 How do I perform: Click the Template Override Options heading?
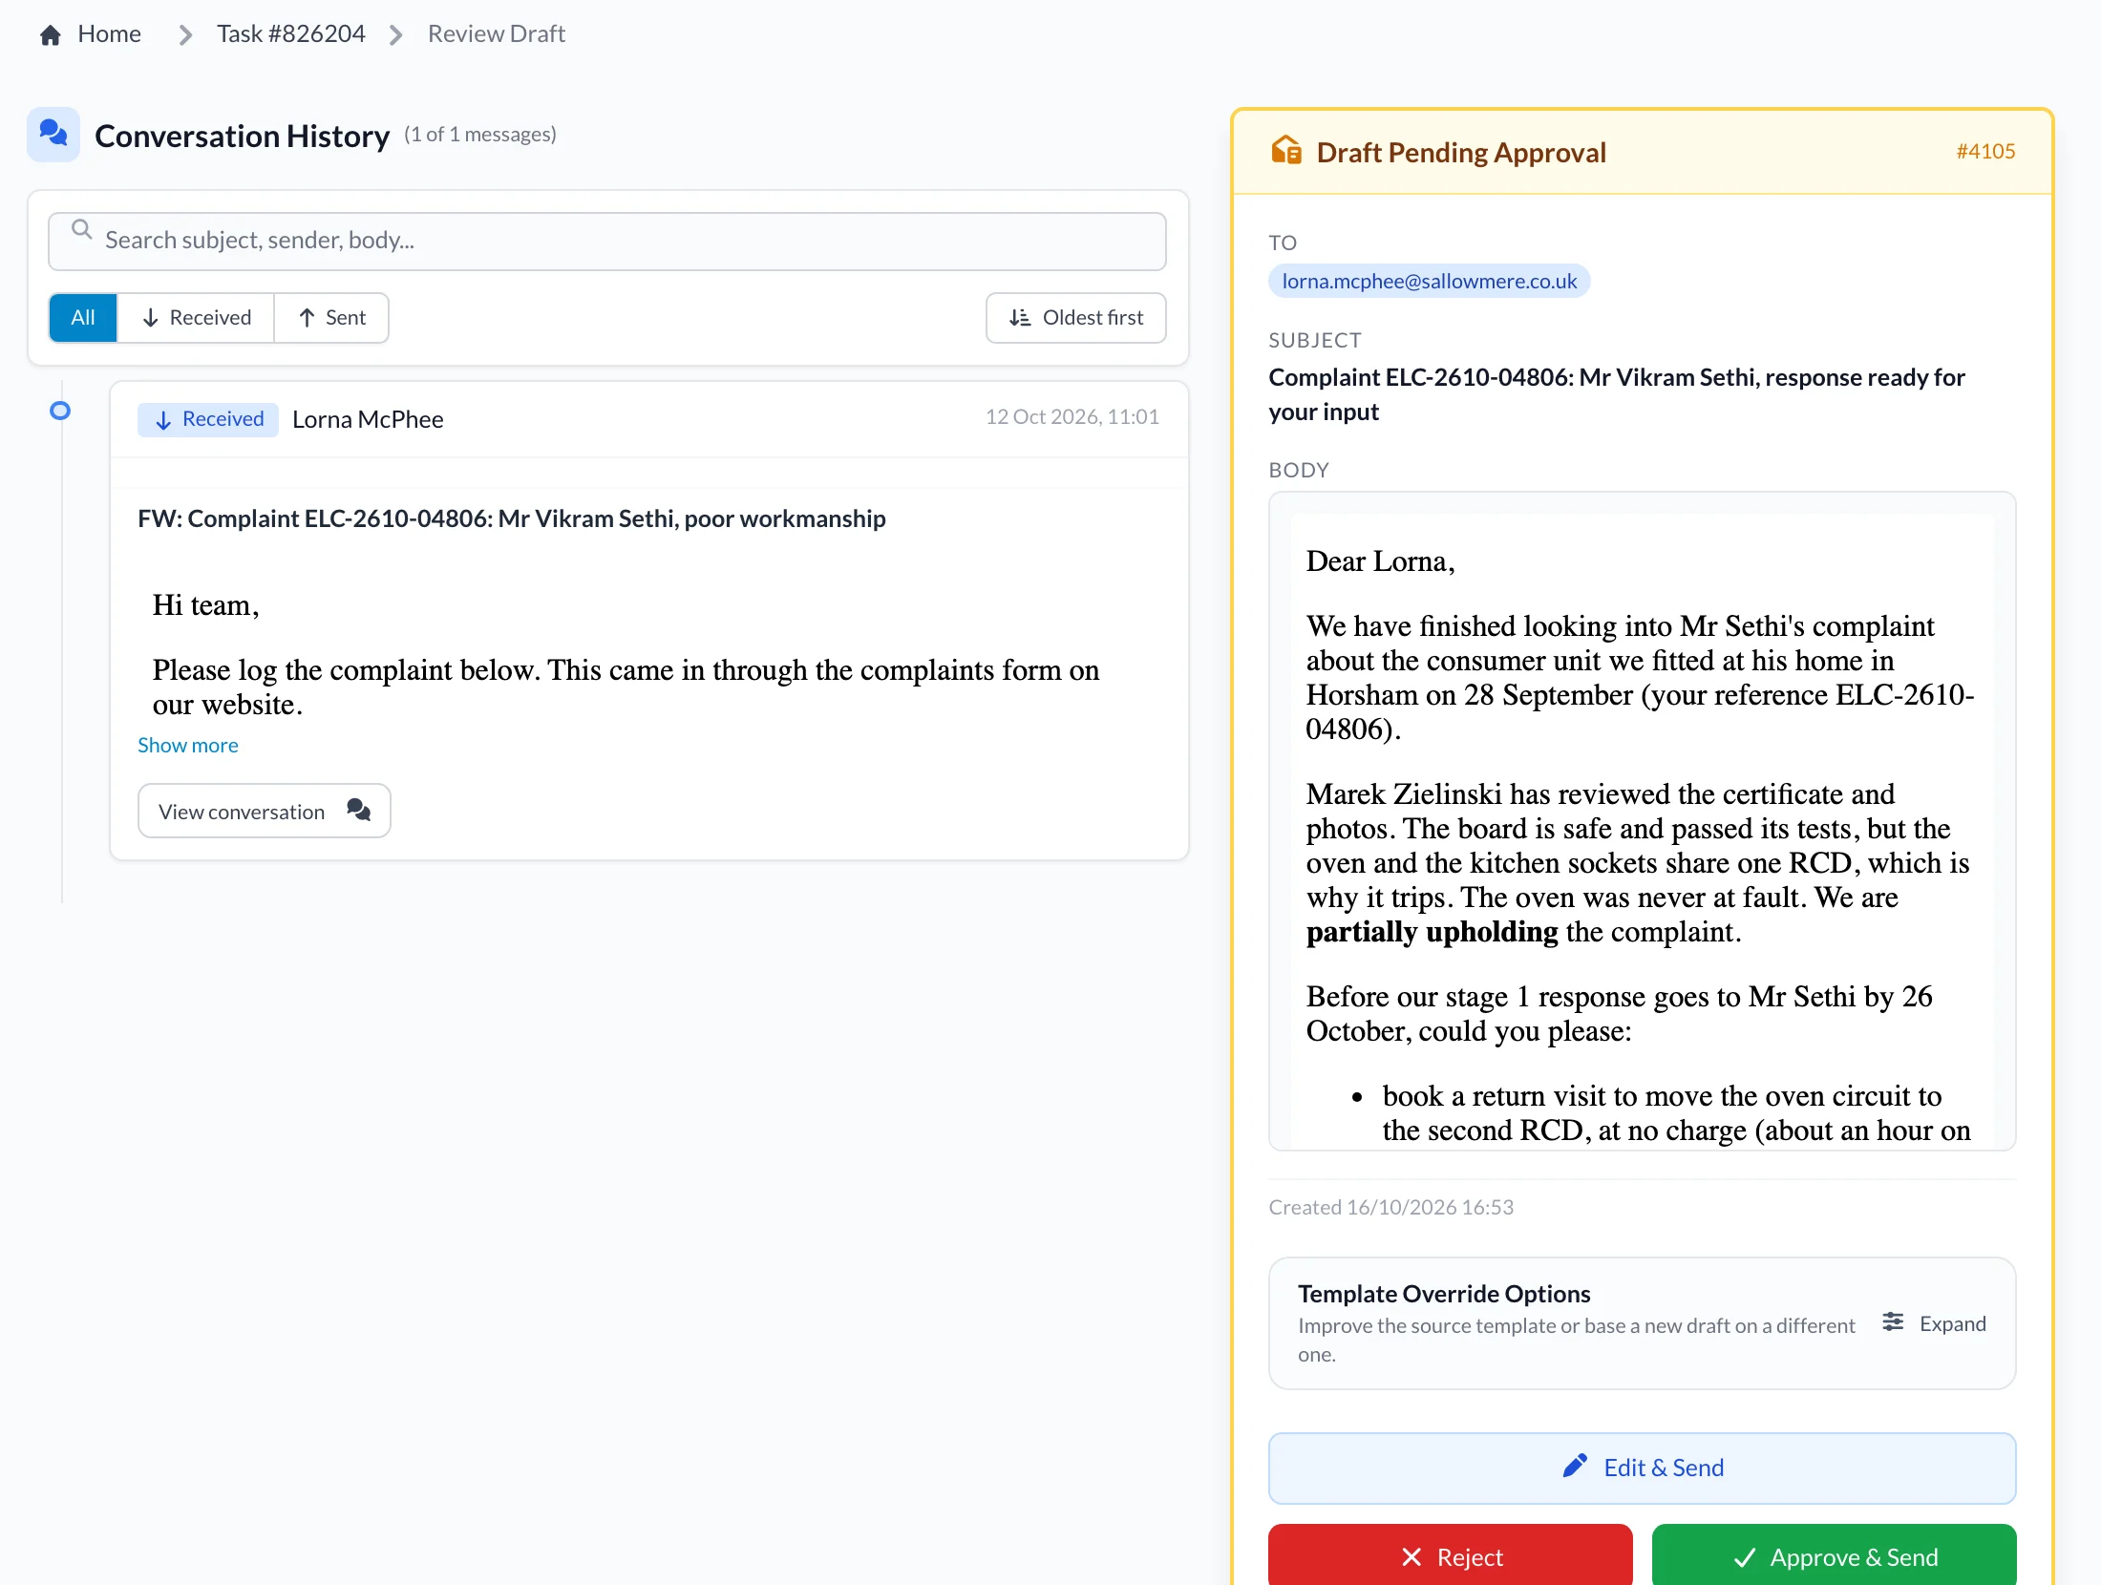1444,1294
